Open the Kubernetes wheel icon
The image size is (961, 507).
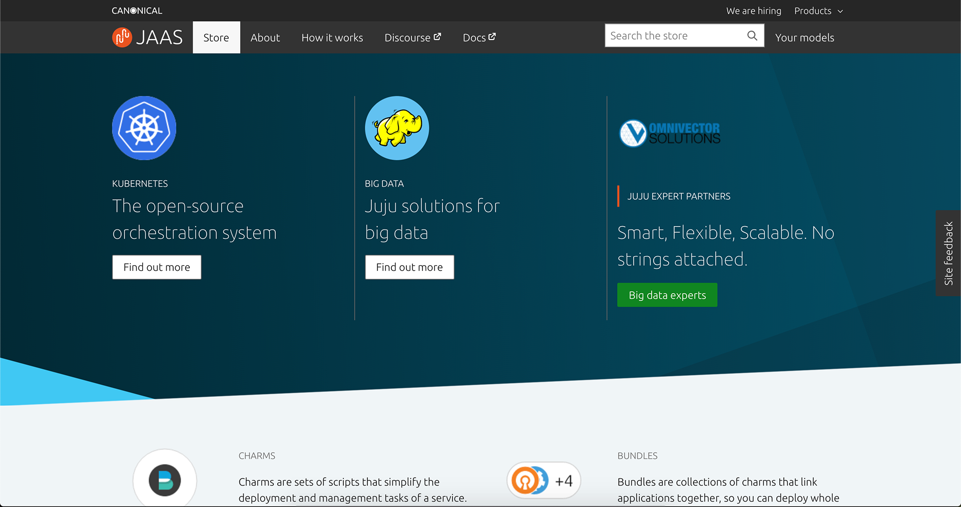144,128
